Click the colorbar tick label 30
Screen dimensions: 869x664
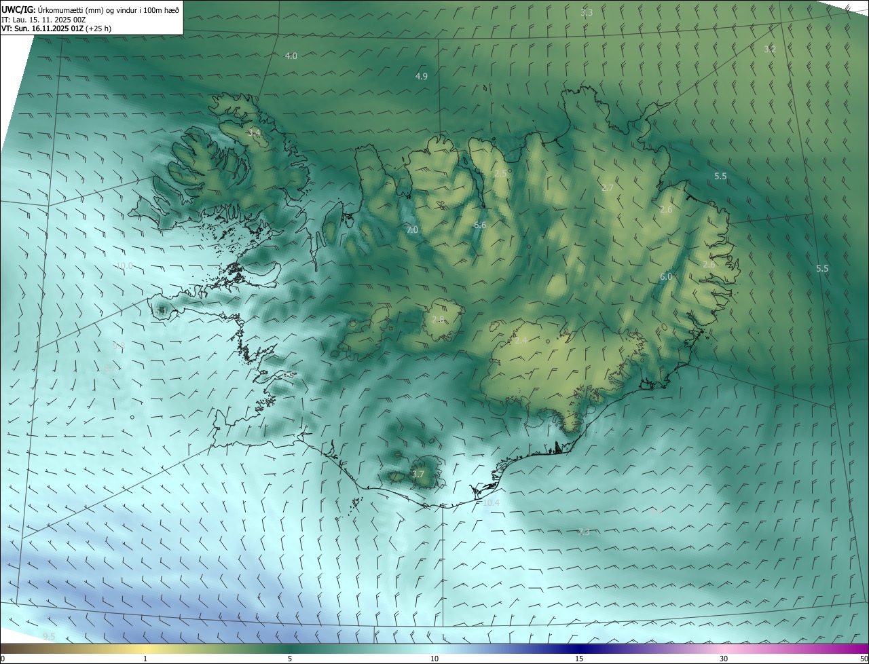coord(724,659)
